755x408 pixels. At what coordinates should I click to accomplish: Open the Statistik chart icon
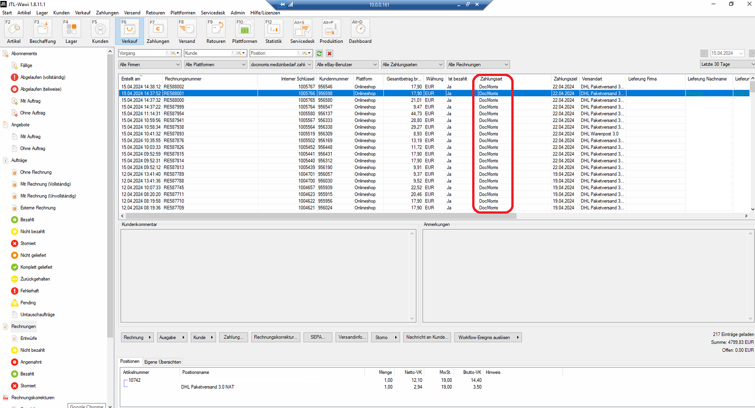(274, 29)
